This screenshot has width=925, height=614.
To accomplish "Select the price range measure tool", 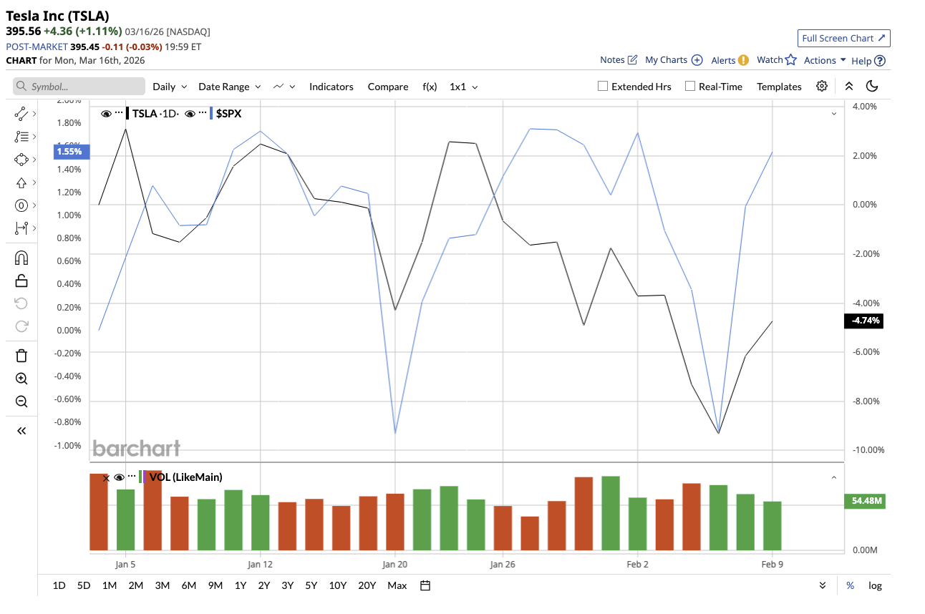I will tap(21, 228).
